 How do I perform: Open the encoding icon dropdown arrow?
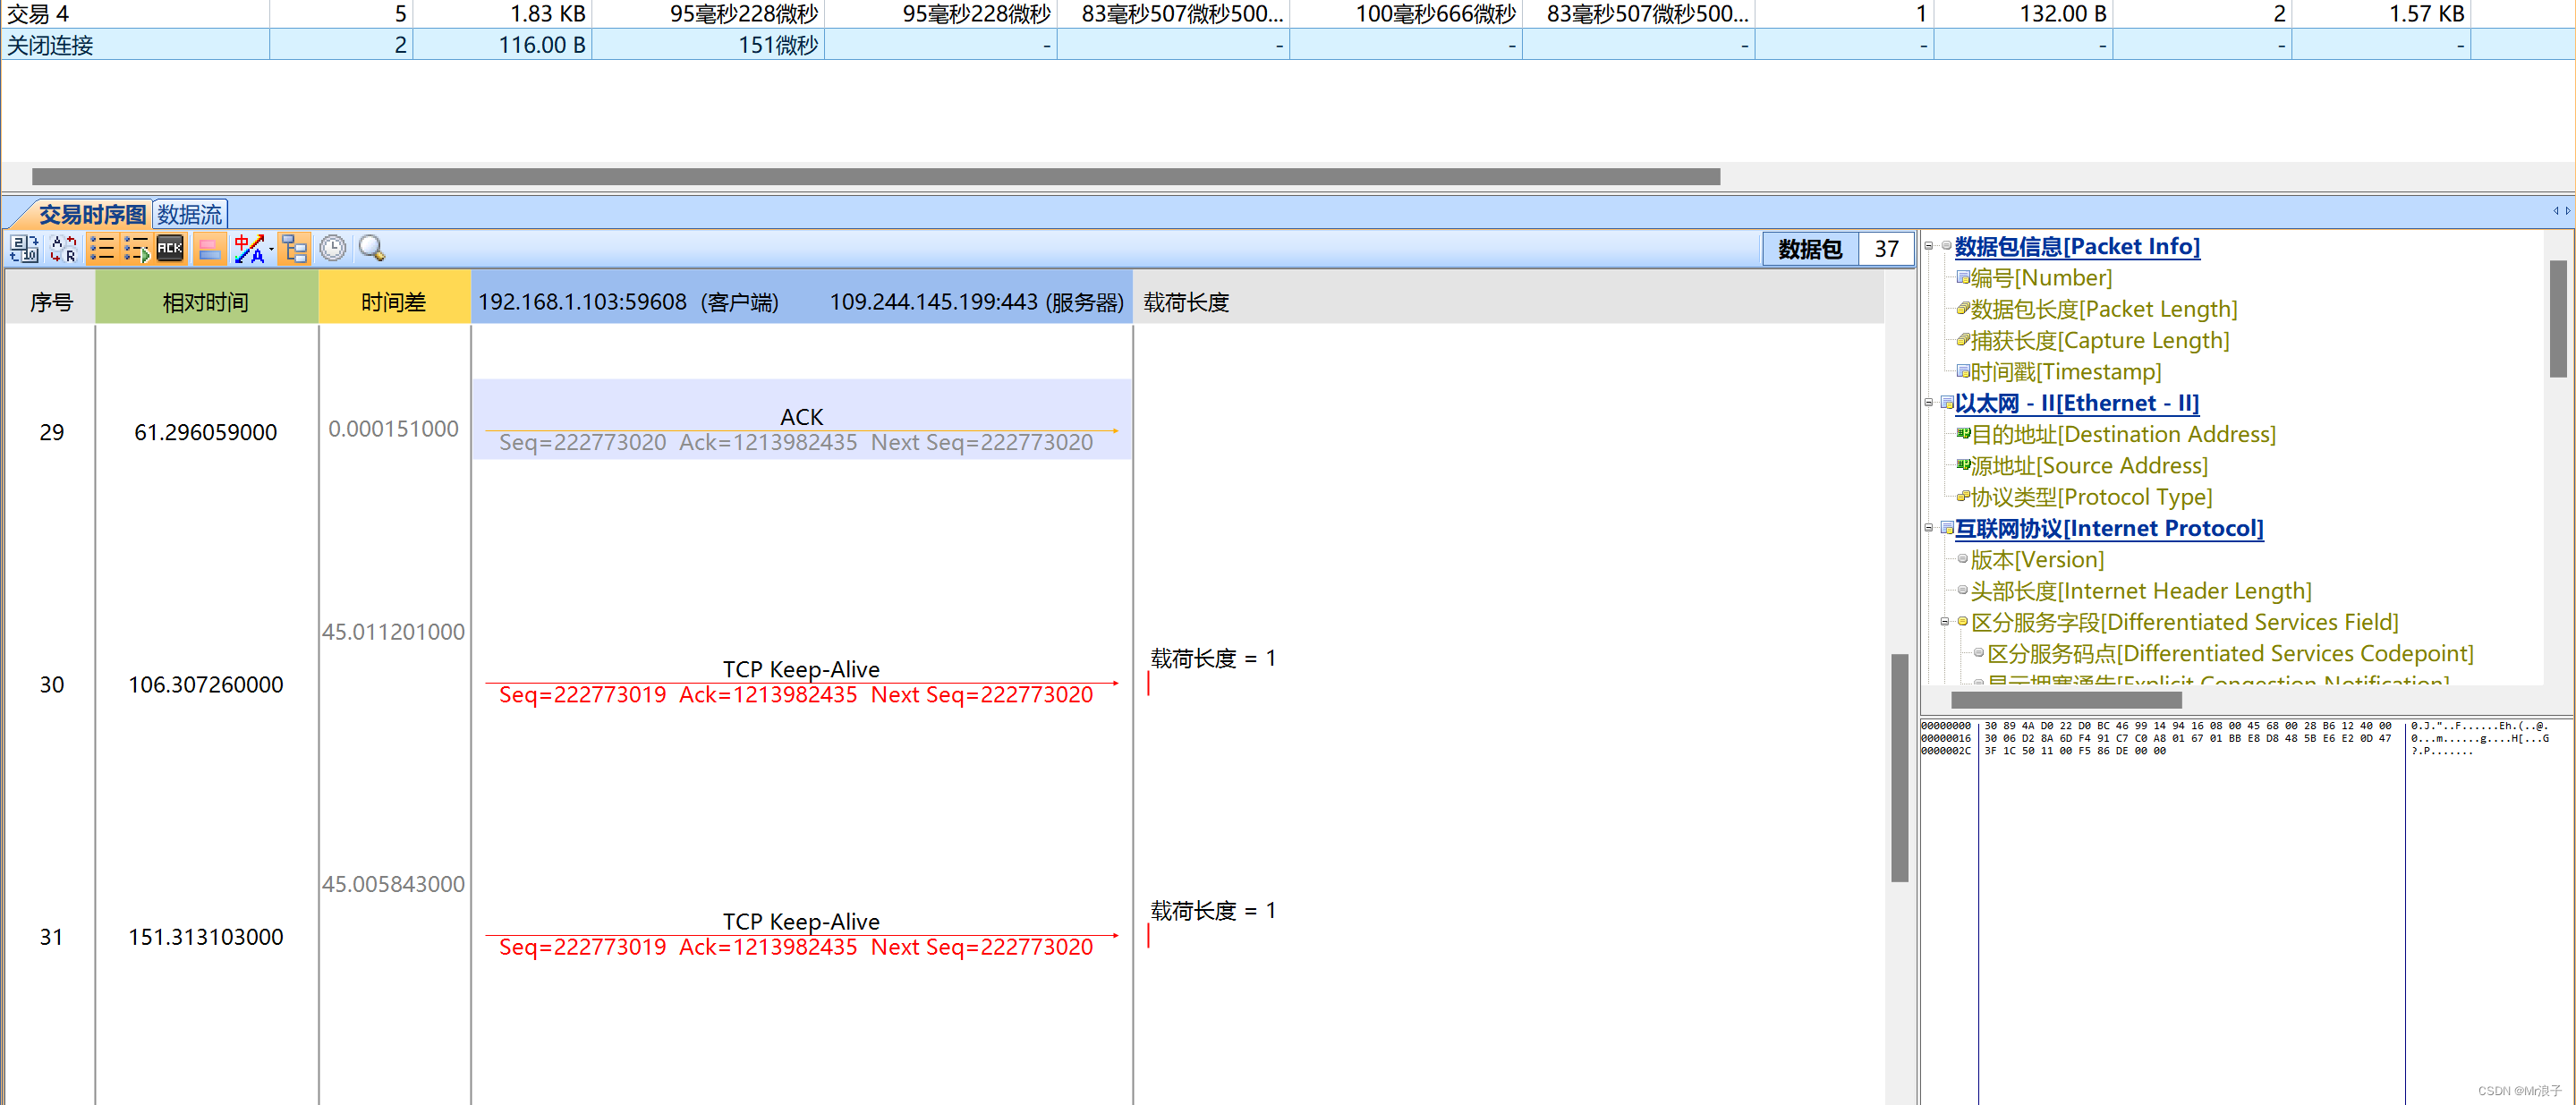(272, 248)
